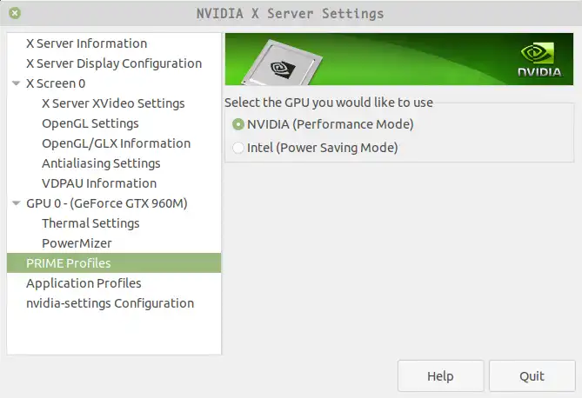View OpenGL/GLX Information
The width and height of the screenshot is (582, 398).
(x=116, y=143)
